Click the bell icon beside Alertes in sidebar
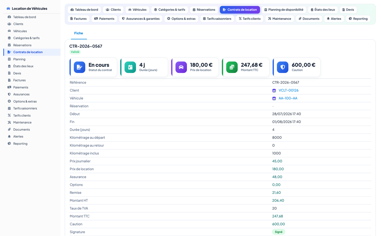The width and height of the screenshot is (381, 236). tap(9, 136)
